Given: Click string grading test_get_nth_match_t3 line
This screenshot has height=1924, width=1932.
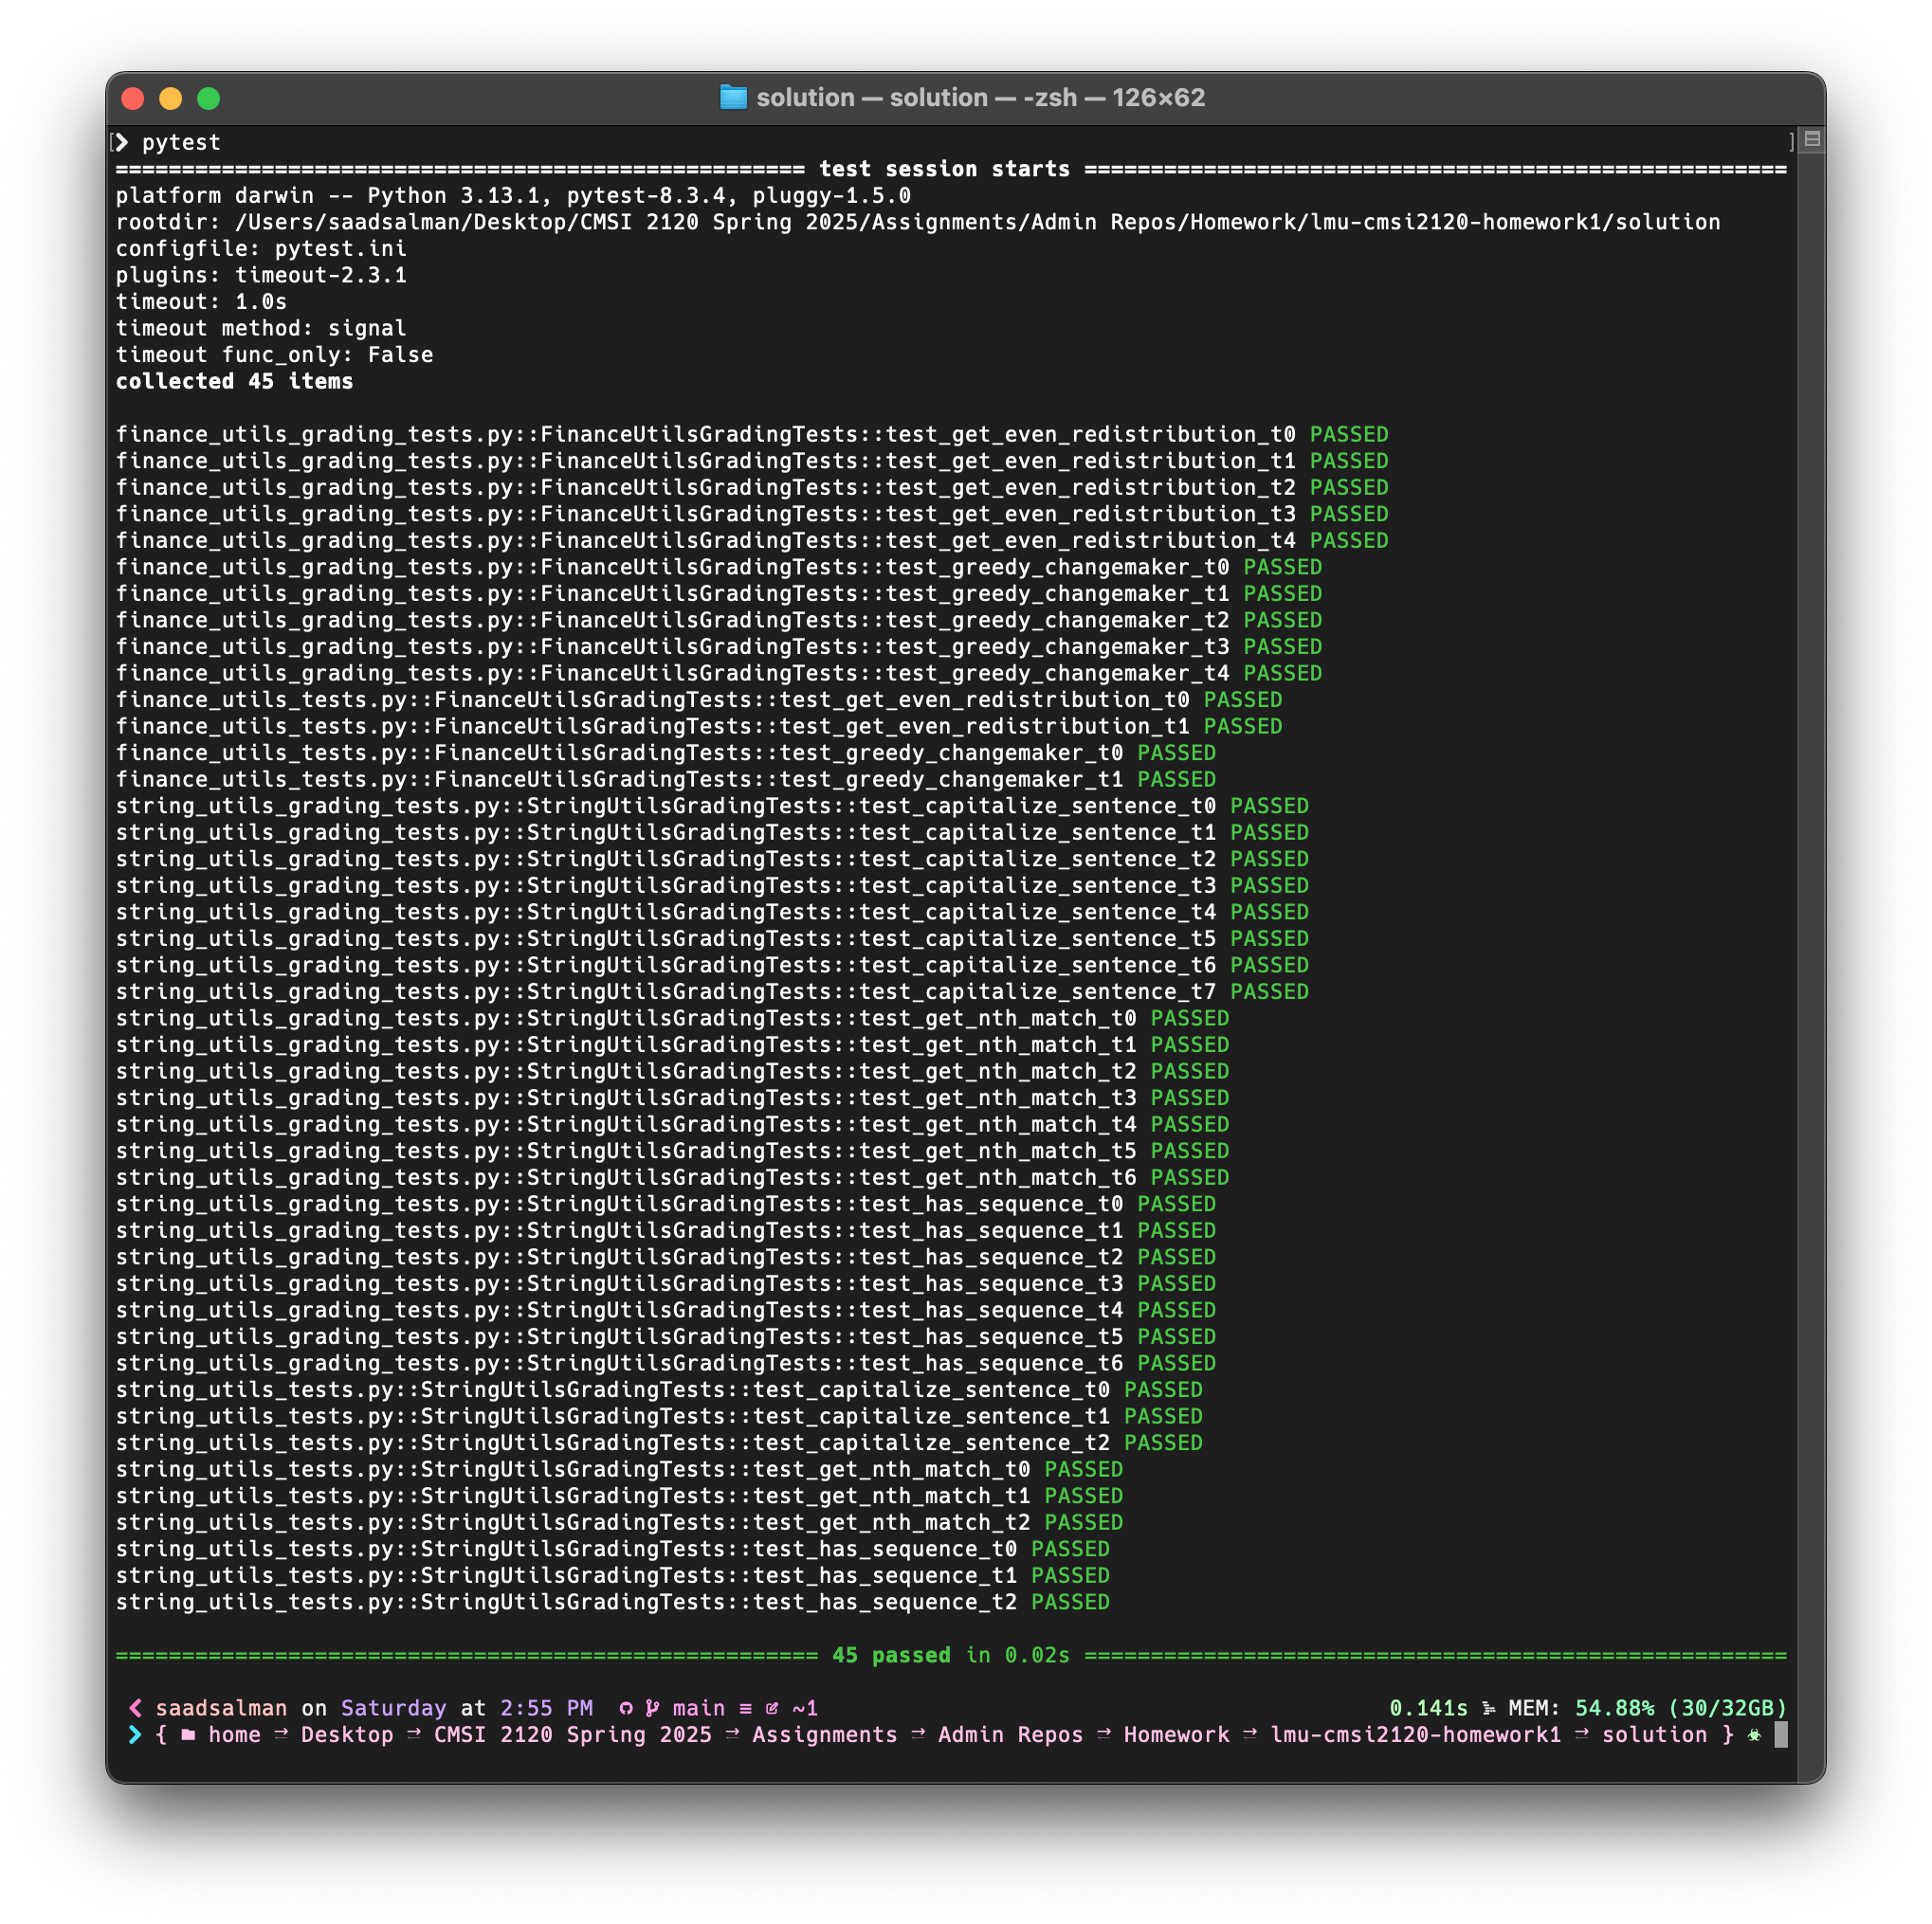Looking at the screenshot, I should pos(672,1098).
